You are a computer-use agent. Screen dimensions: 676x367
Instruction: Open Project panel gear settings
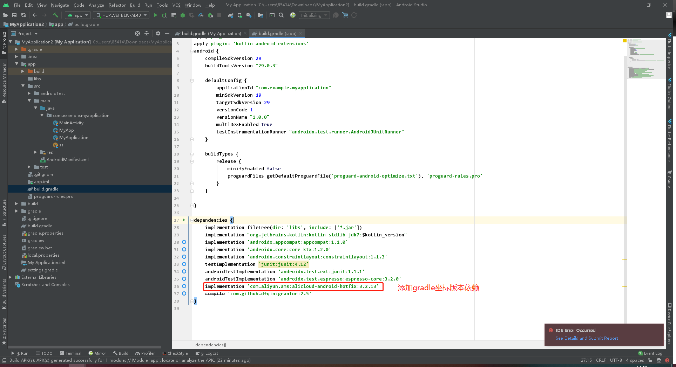(x=158, y=33)
